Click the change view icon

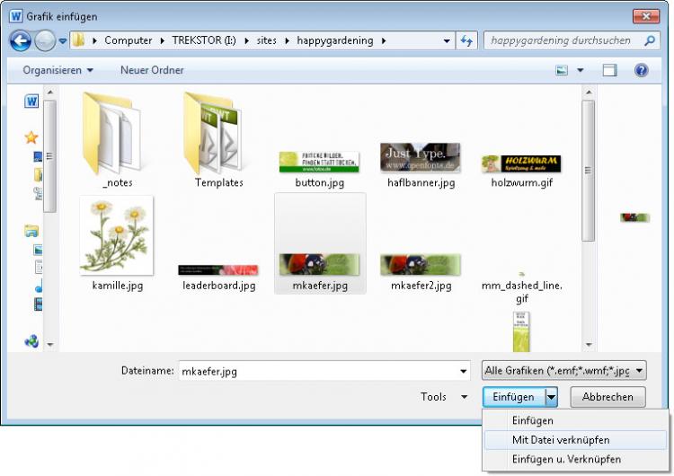pos(563,70)
